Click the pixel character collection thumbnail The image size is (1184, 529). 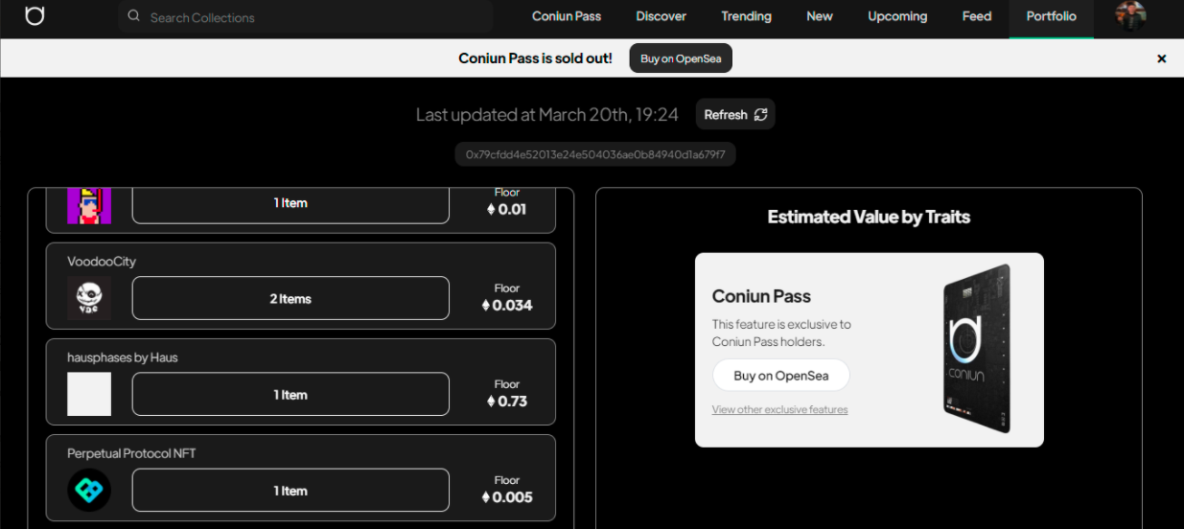[89, 204]
